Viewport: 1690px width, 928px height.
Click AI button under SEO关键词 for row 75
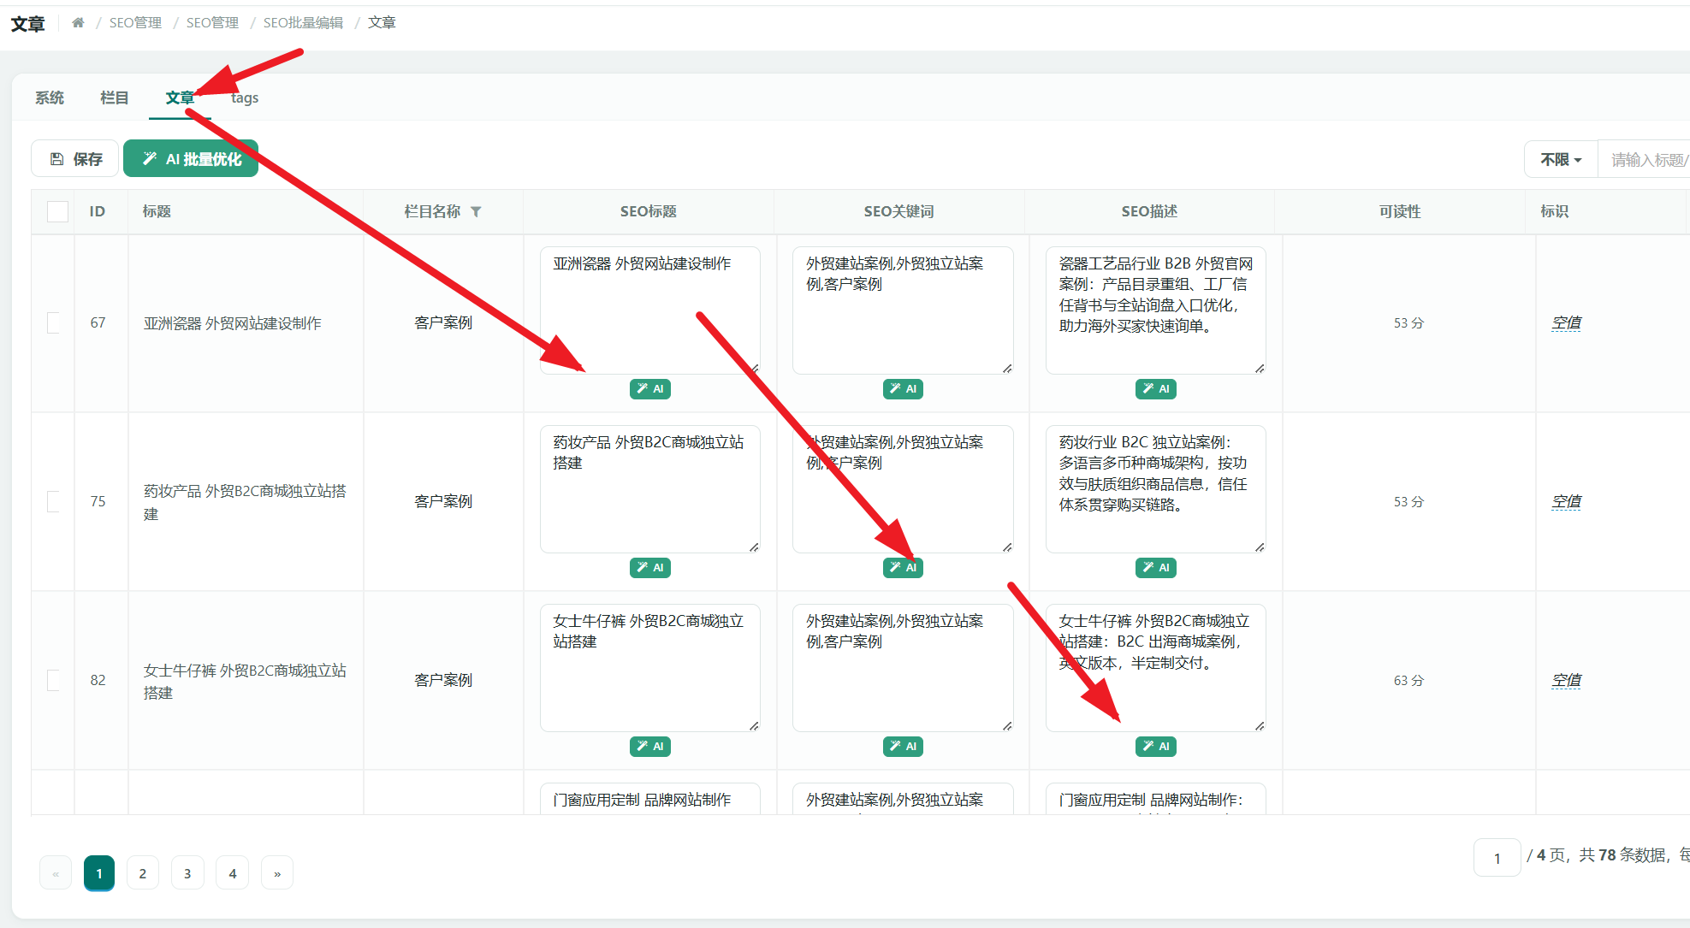point(903,568)
